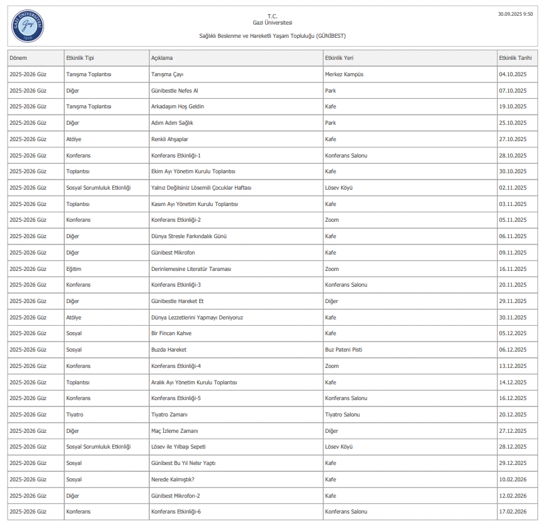The image size is (546, 528).
Task: Click the Merkez Kampüs location cell
Action: click(x=344, y=74)
